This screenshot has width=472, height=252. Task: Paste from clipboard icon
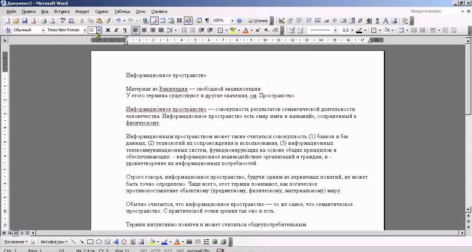[99, 21]
